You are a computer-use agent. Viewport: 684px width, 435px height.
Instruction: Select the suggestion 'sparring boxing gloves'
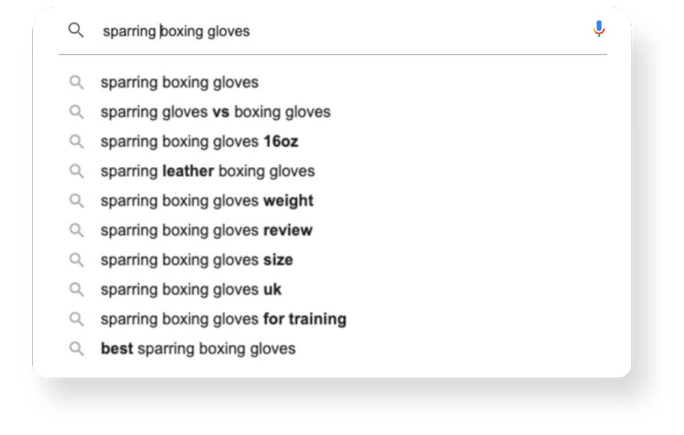179,82
